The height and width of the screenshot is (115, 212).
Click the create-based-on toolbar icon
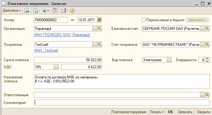click(x=44, y=10)
